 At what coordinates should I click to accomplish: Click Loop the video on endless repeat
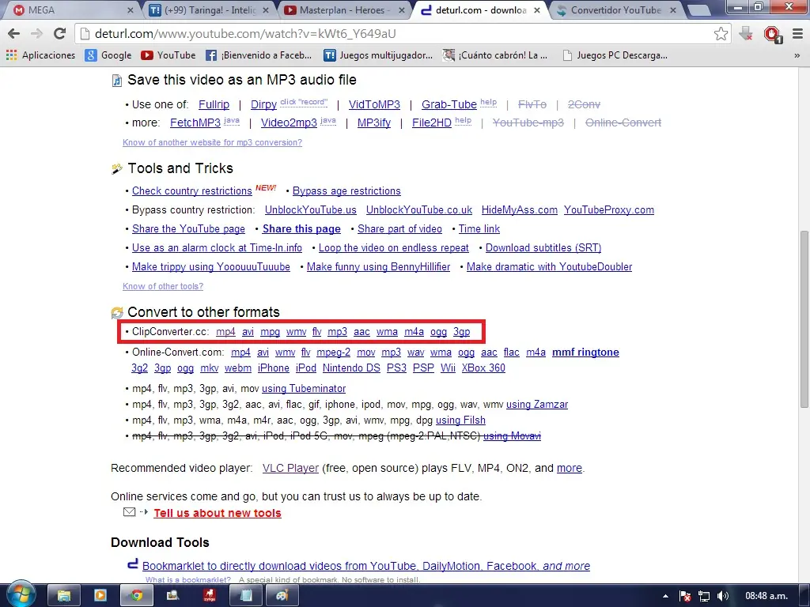point(394,247)
